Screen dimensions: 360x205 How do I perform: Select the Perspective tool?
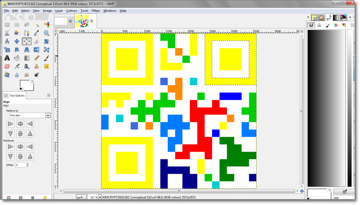(27, 50)
